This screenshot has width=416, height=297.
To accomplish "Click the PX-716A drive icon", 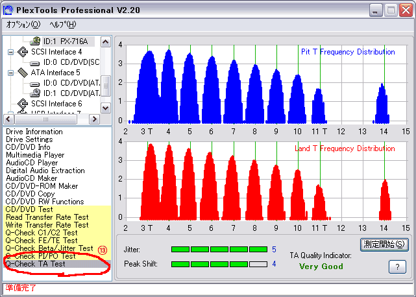I will pyautogui.click(x=35, y=41).
